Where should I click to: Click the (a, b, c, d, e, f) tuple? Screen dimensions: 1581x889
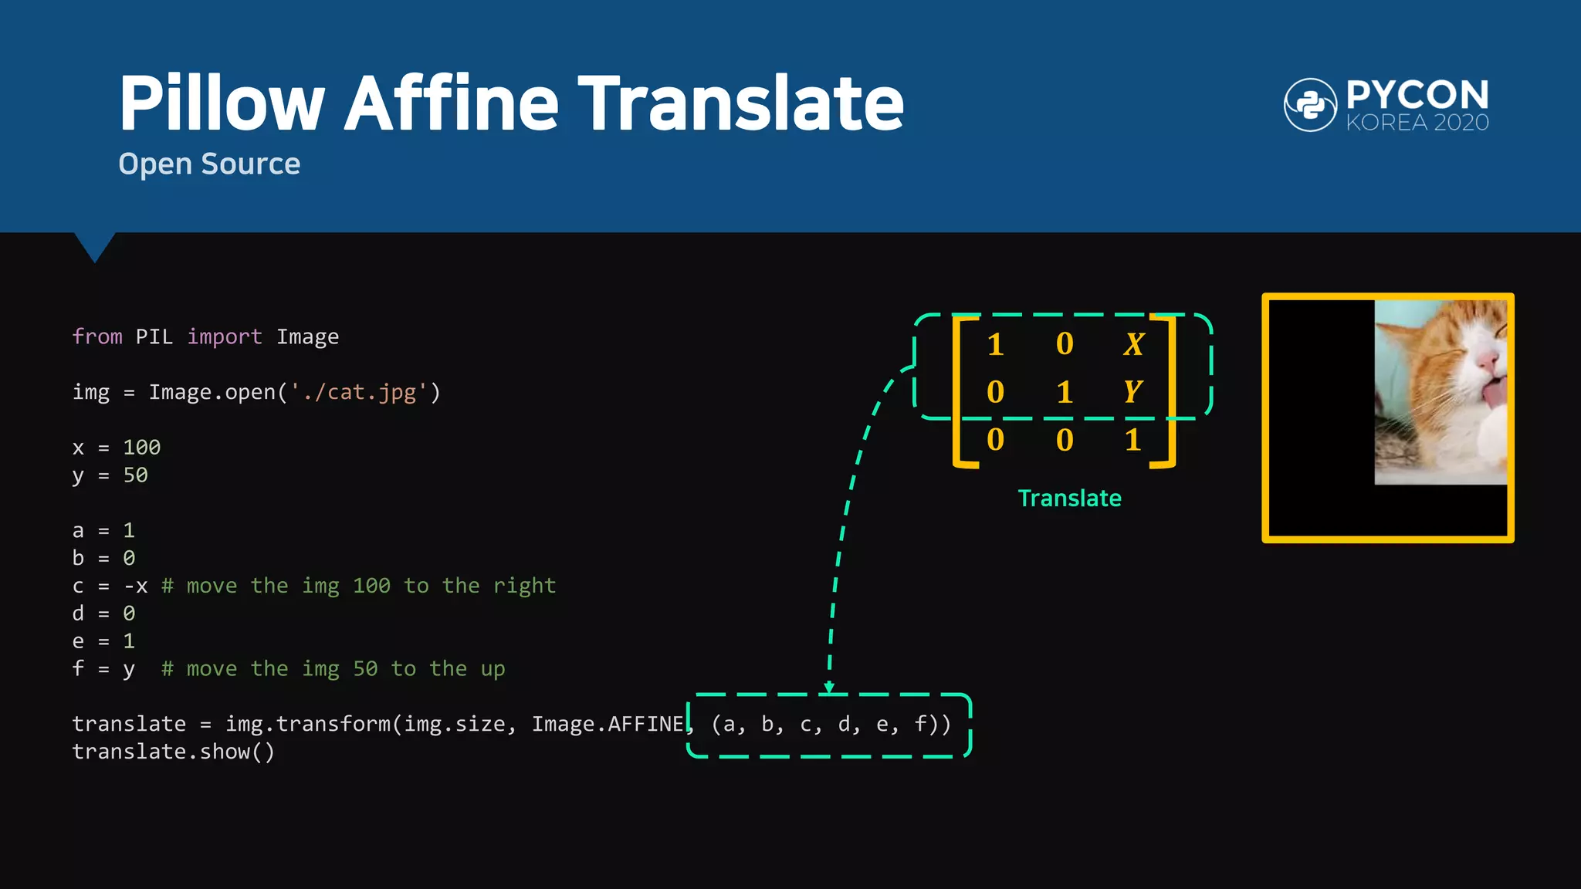(830, 724)
